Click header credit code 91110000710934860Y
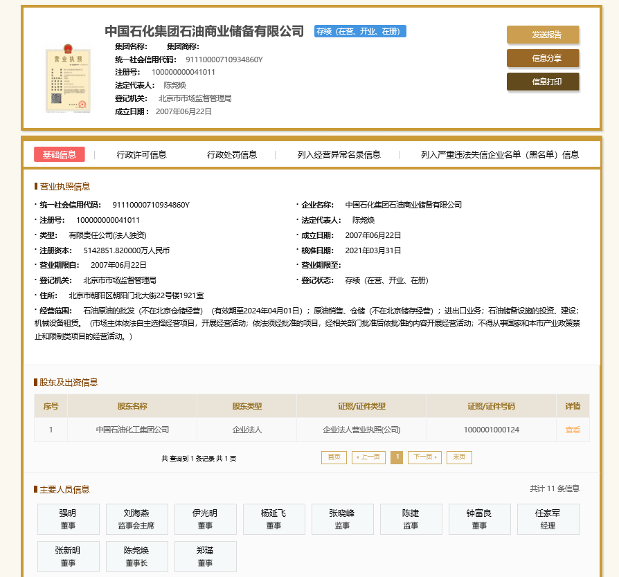 click(224, 59)
